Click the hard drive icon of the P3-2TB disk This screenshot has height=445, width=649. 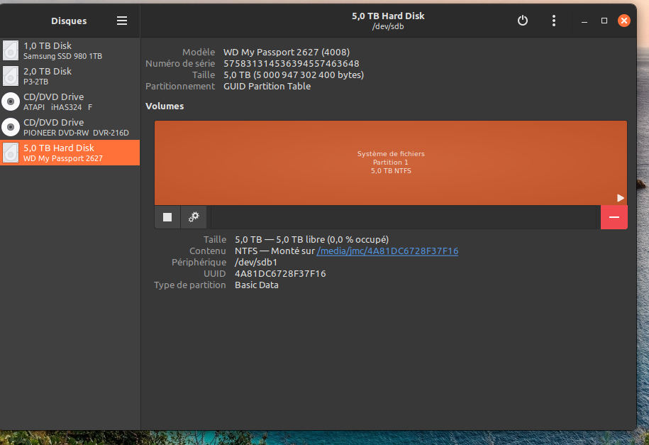[x=11, y=76]
